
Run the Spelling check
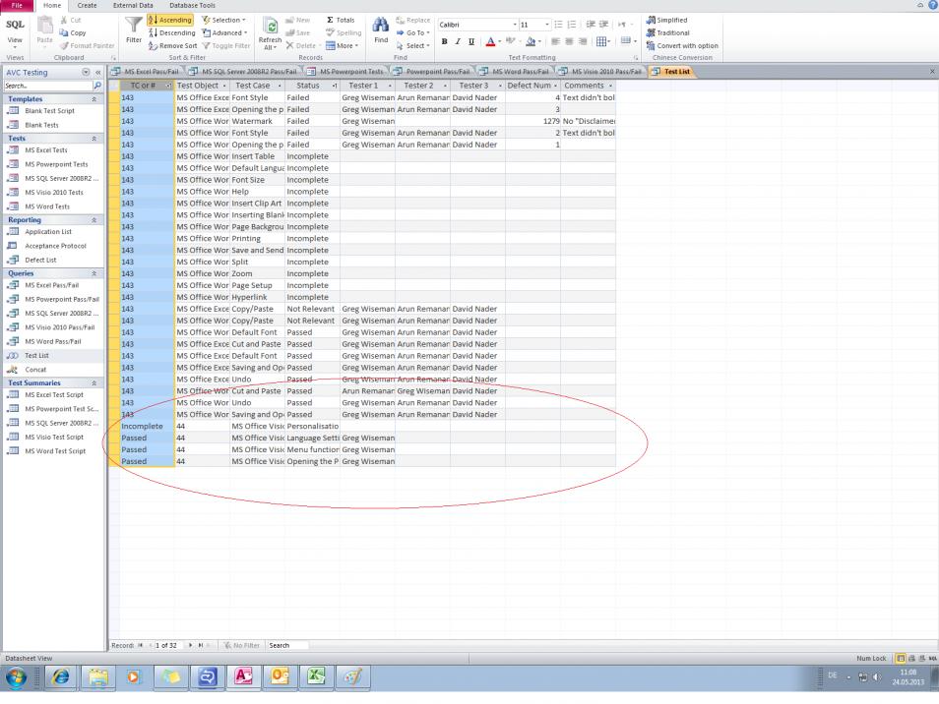(344, 32)
